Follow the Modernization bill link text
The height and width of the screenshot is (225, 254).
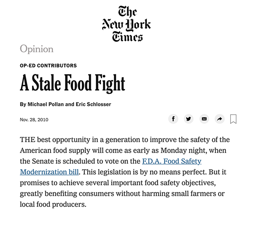coord(49,172)
